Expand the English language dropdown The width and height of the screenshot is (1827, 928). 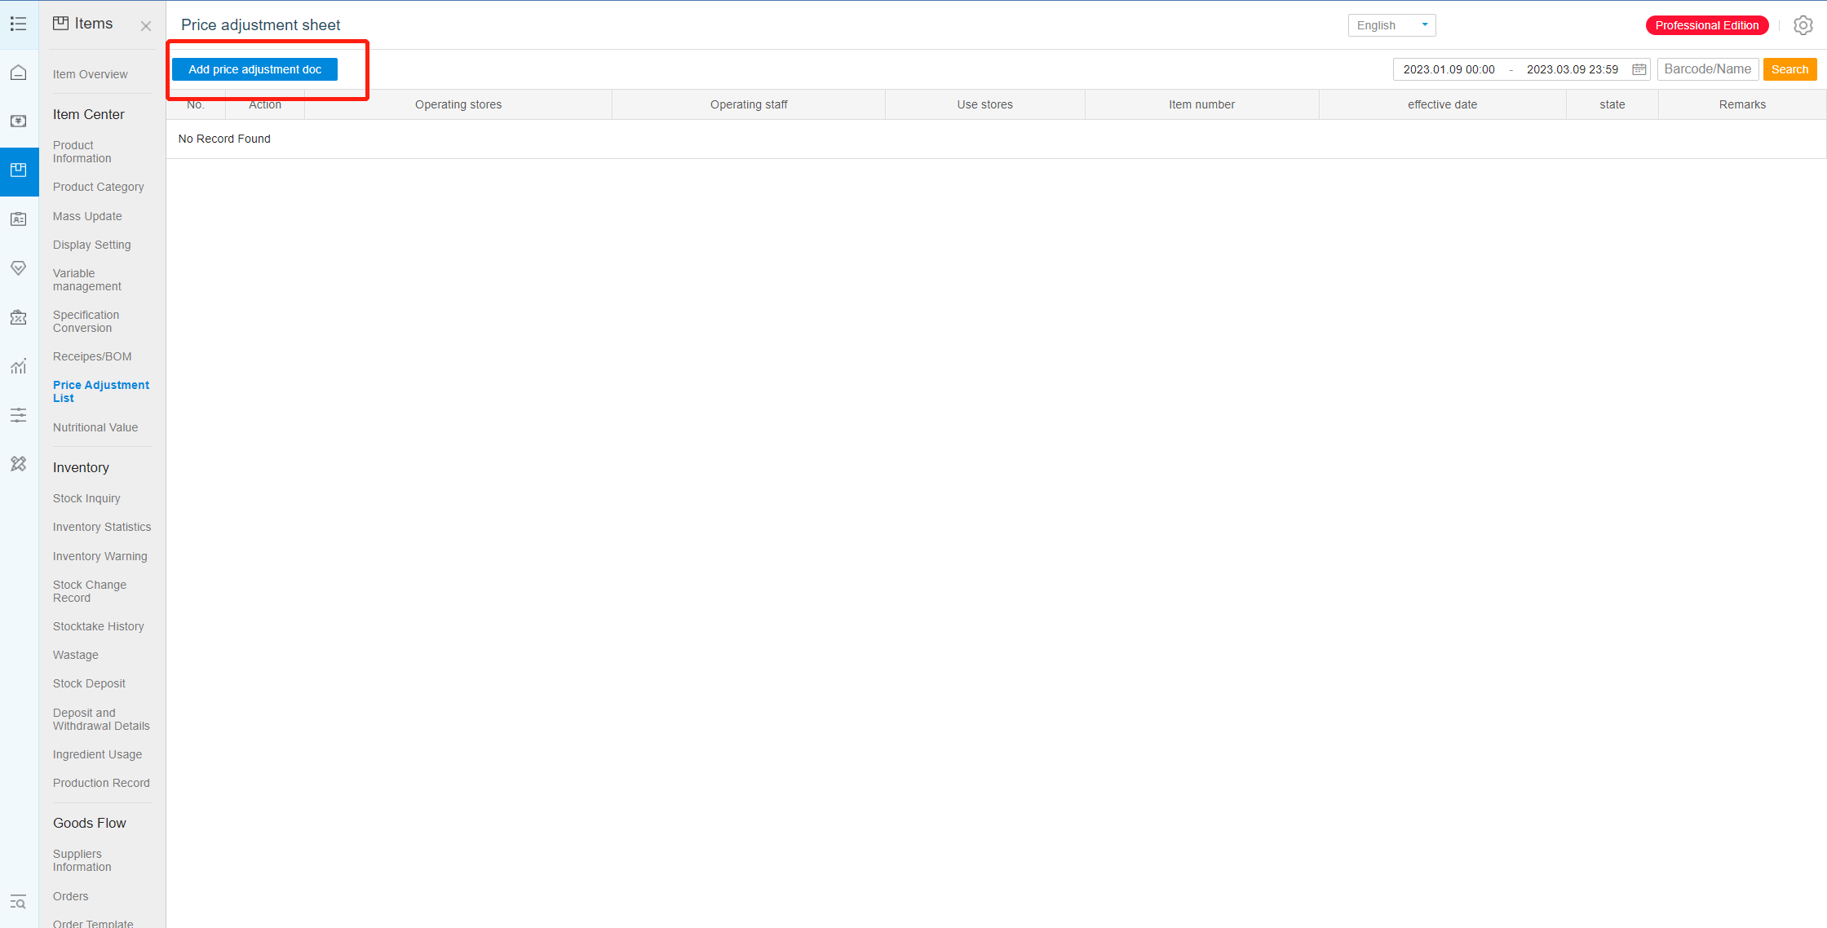tap(1391, 25)
